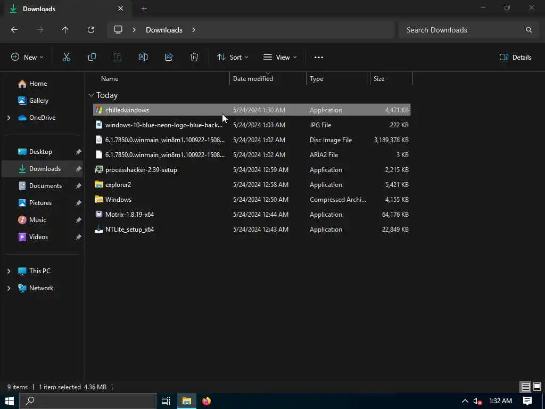Select the ARIA2 File row
Screen dimensions: 545x409
tap(252, 155)
